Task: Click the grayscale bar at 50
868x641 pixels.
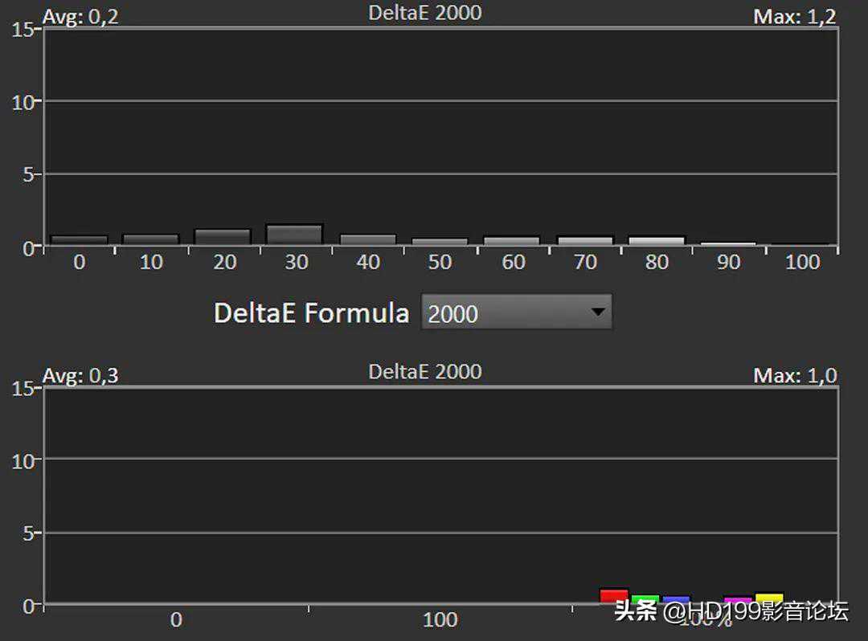Action: click(440, 241)
